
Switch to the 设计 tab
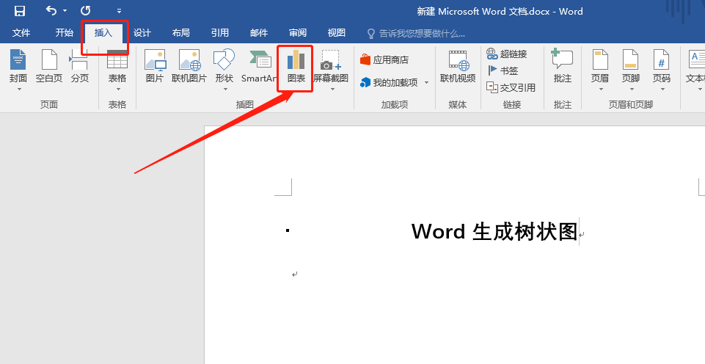pos(142,33)
